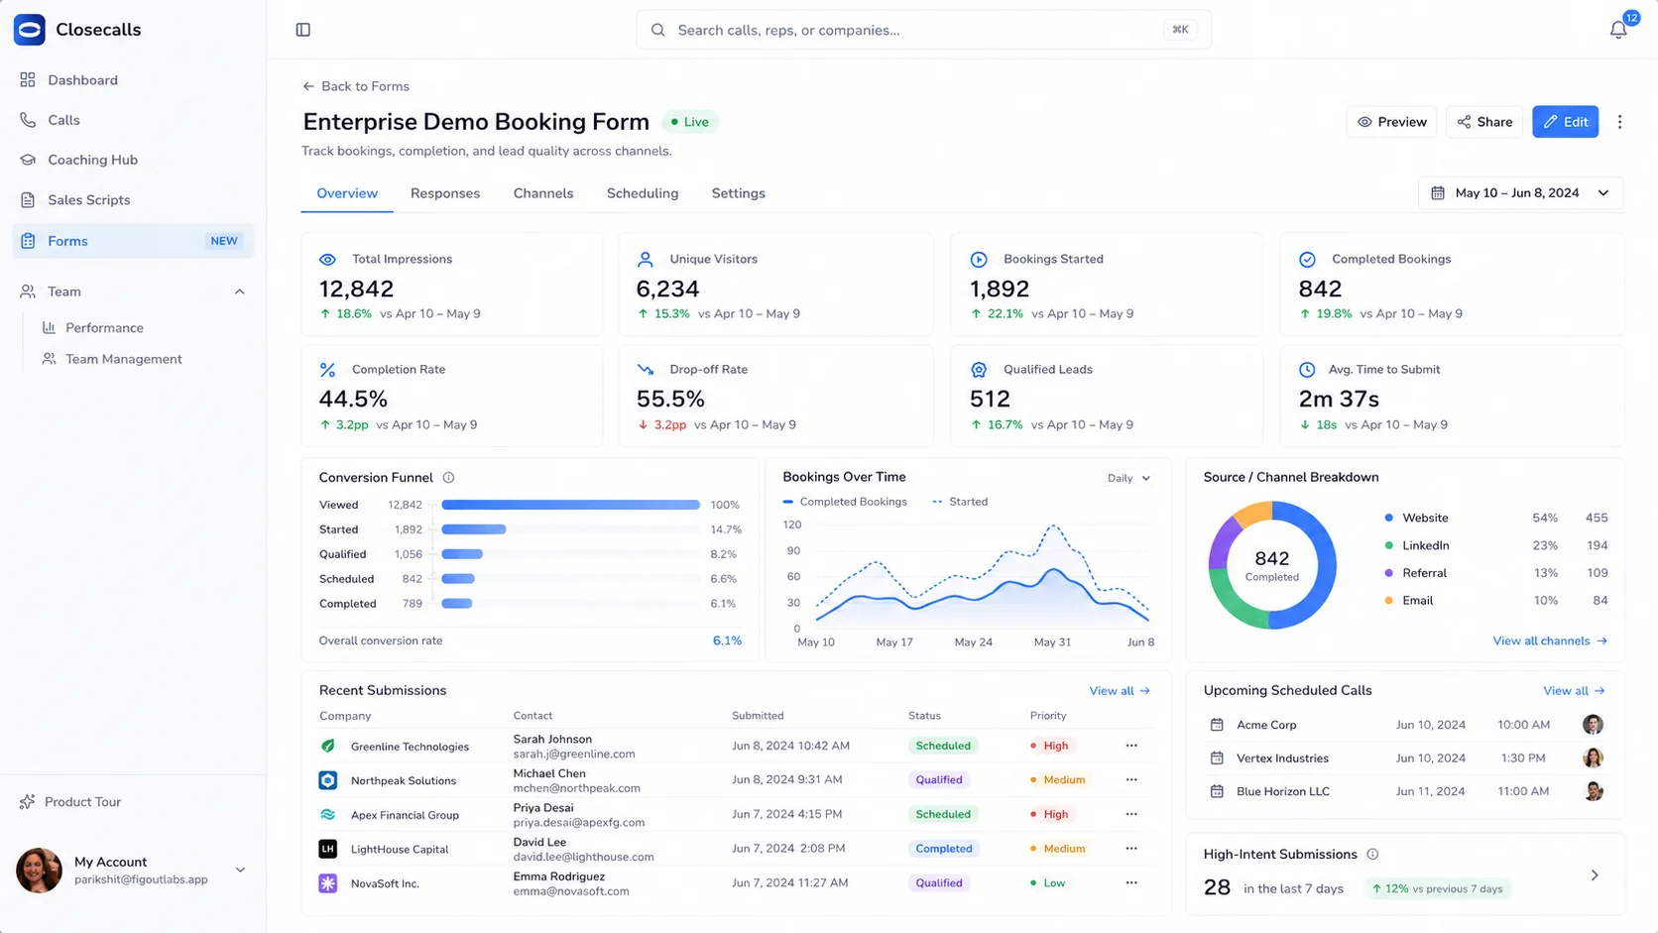This screenshot has width=1658, height=933.
Task: Collapse the Team section chevron
Action: (239, 292)
